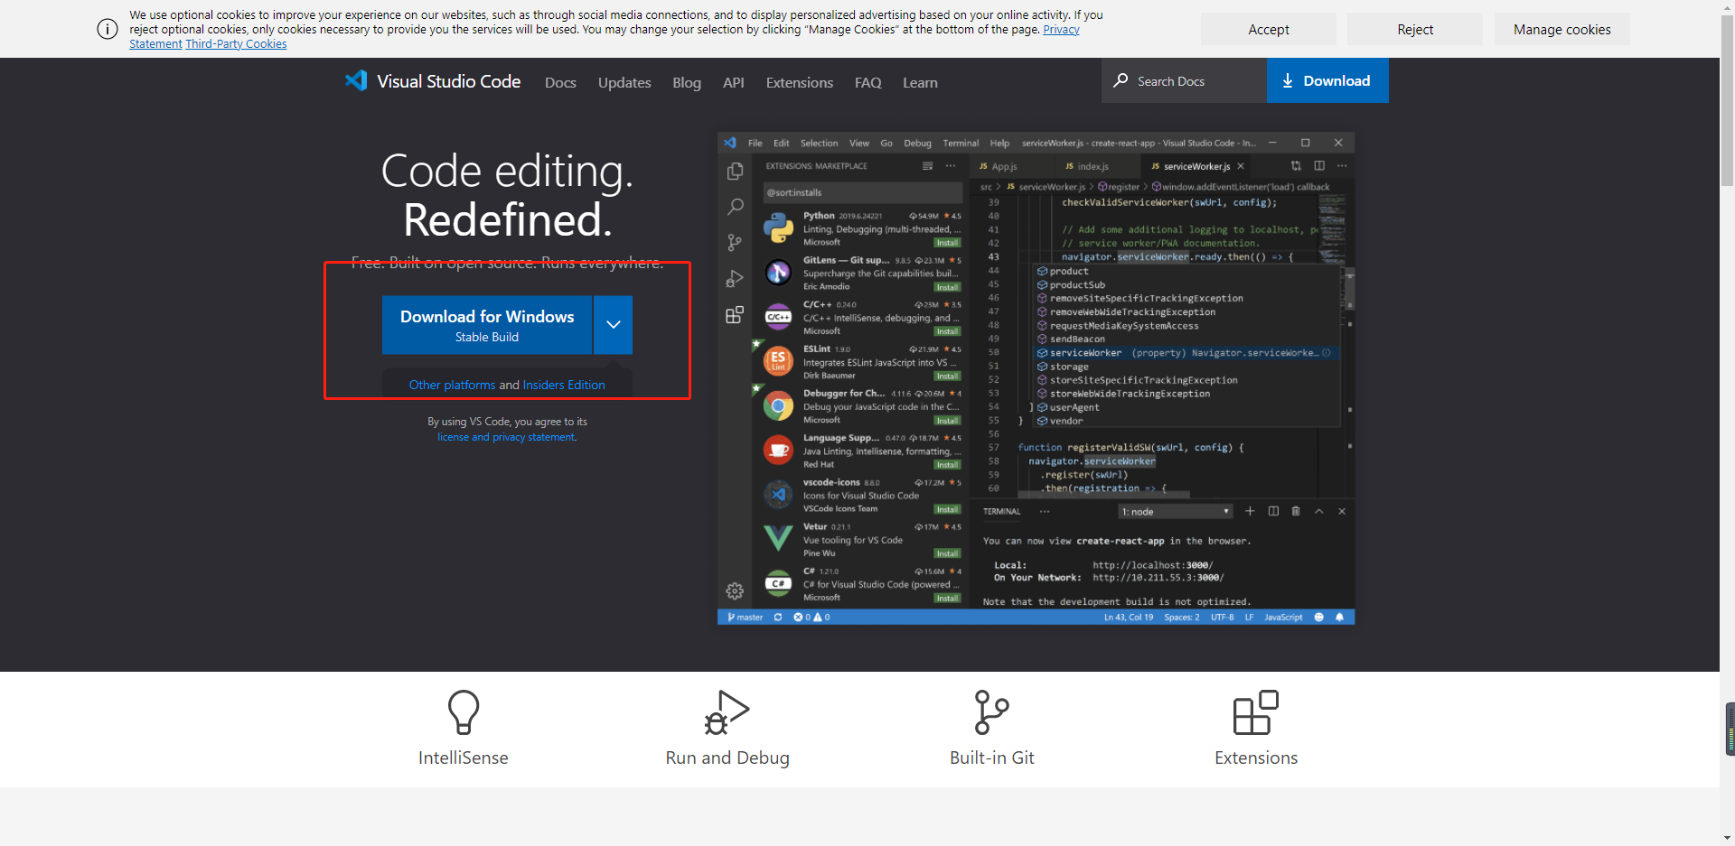The width and height of the screenshot is (1735, 846).
Task: Open the '1: node' terminal dropdown in screenshot
Action: (x=1176, y=512)
